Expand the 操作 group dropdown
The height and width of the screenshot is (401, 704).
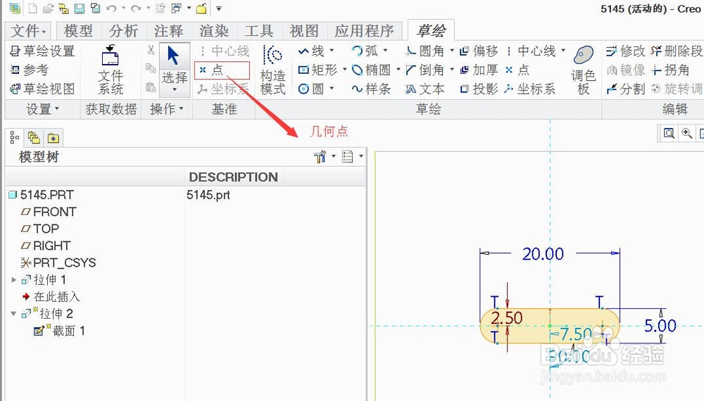coord(167,109)
